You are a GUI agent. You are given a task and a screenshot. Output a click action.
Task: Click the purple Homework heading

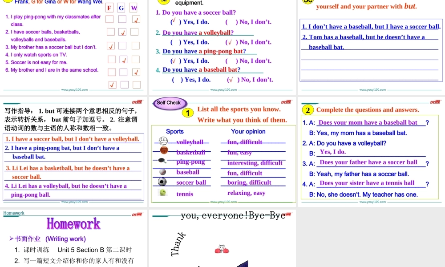coord(73,224)
